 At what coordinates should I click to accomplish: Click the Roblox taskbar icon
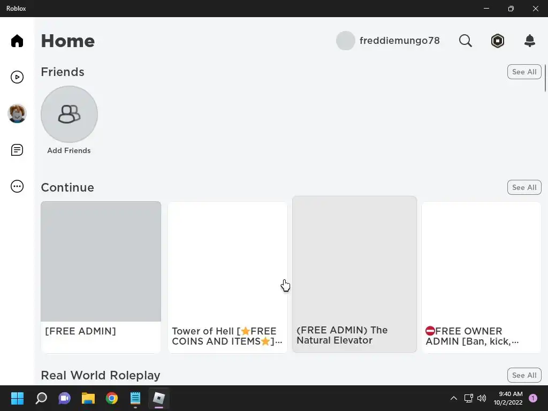pyautogui.click(x=158, y=398)
